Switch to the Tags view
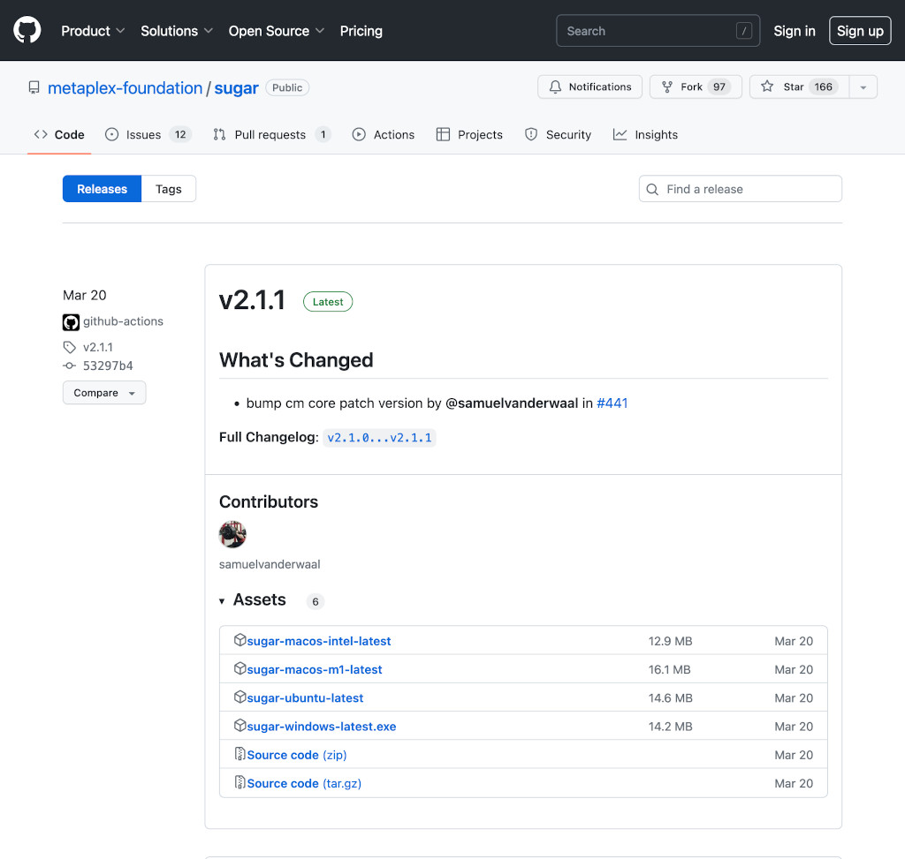Viewport: 905px width, 859px height. pos(169,189)
